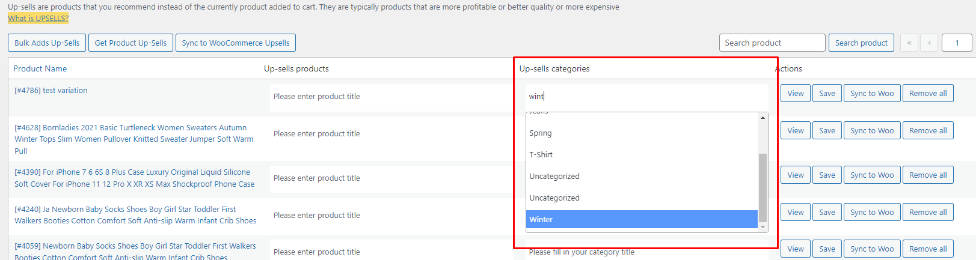Open the [#4786] test variation product link
Image resolution: width=976 pixels, height=260 pixels.
click(x=51, y=90)
